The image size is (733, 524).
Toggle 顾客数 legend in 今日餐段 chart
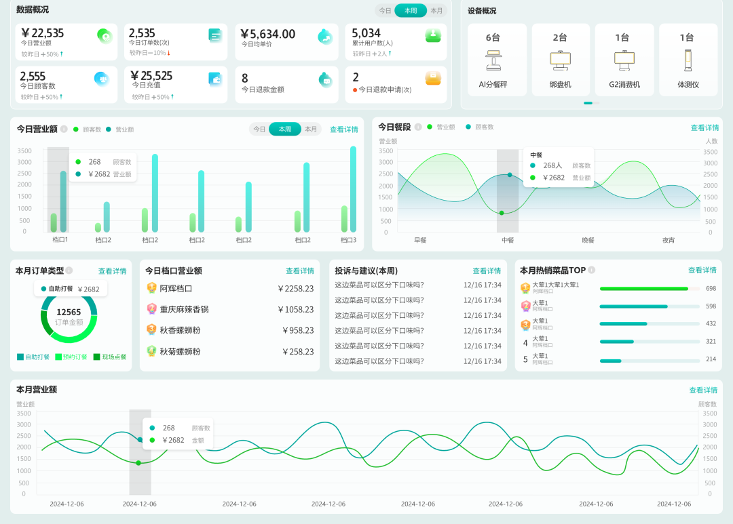point(480,127)
